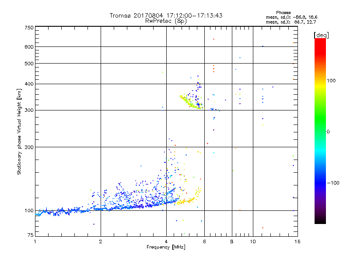Click the y-axis tick label '75'
The height and width of the screenshot is (263, 350).
point(31,235)
